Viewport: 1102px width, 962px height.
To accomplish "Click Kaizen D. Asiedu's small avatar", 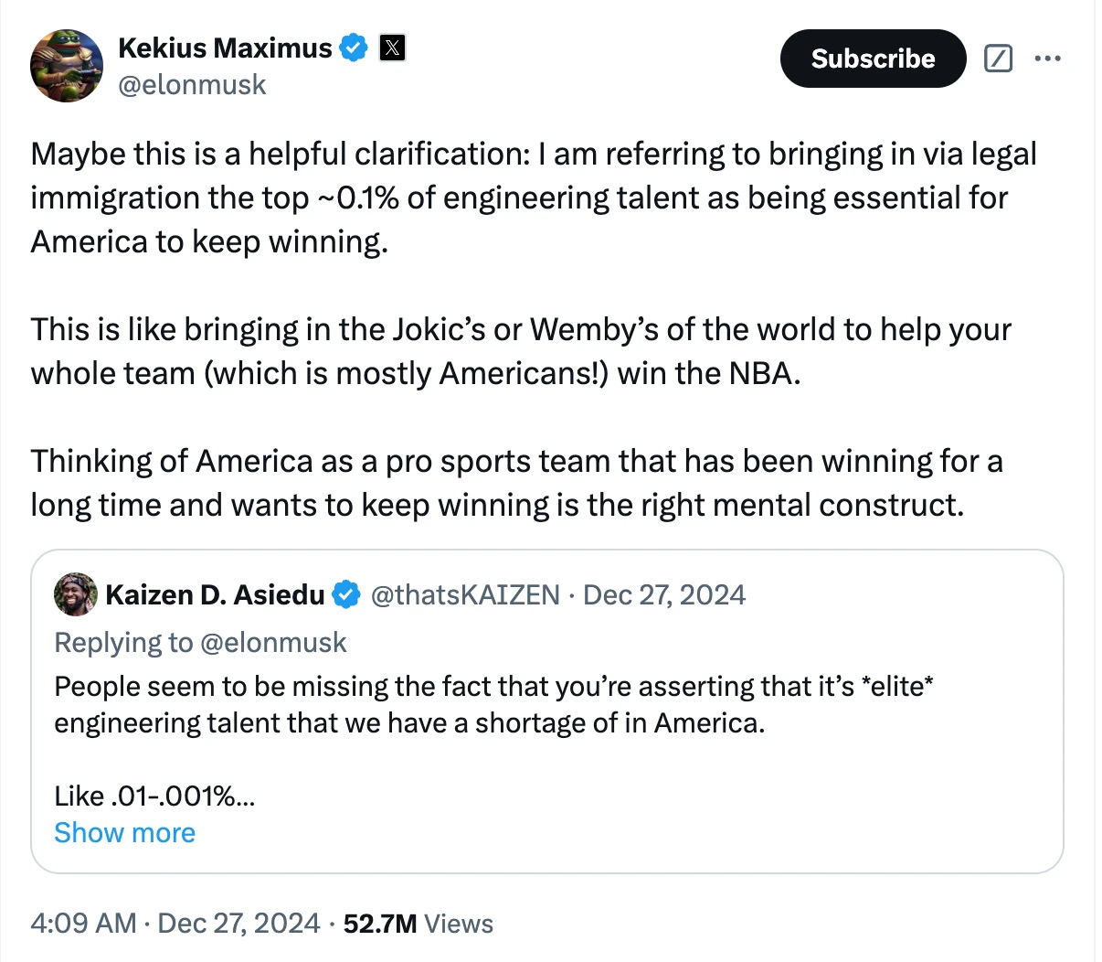I will point(76,594).
